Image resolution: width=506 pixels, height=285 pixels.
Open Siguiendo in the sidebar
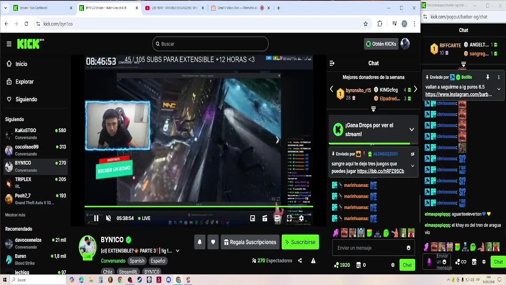coord(22,99)
